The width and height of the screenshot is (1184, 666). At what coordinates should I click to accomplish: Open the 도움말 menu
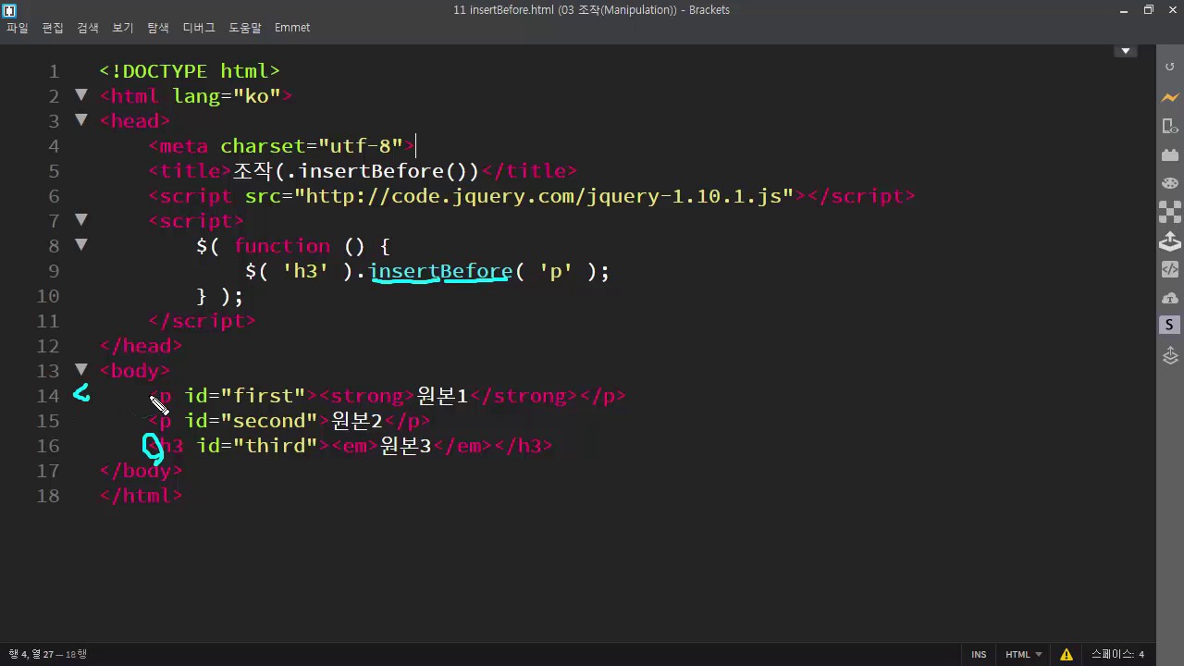(x=245, y=28)
